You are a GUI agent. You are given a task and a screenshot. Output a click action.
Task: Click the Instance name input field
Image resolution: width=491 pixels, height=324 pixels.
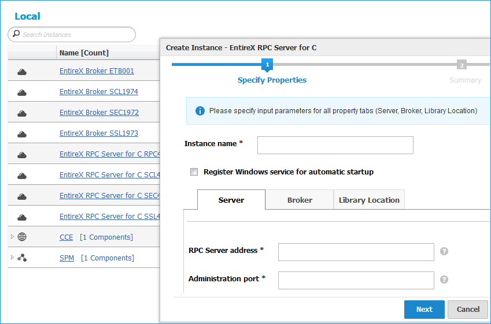pyautogui.click(x=335, y=145)
